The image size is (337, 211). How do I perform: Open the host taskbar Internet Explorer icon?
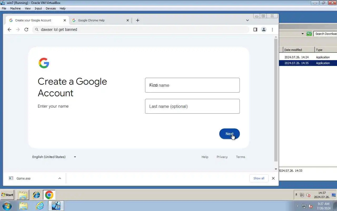(40, 206)
